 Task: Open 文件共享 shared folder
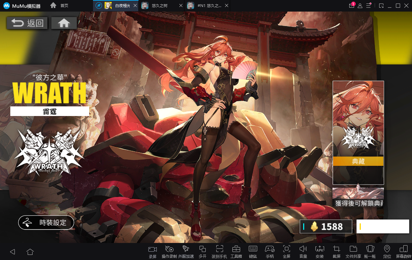[x=353, y=252]
